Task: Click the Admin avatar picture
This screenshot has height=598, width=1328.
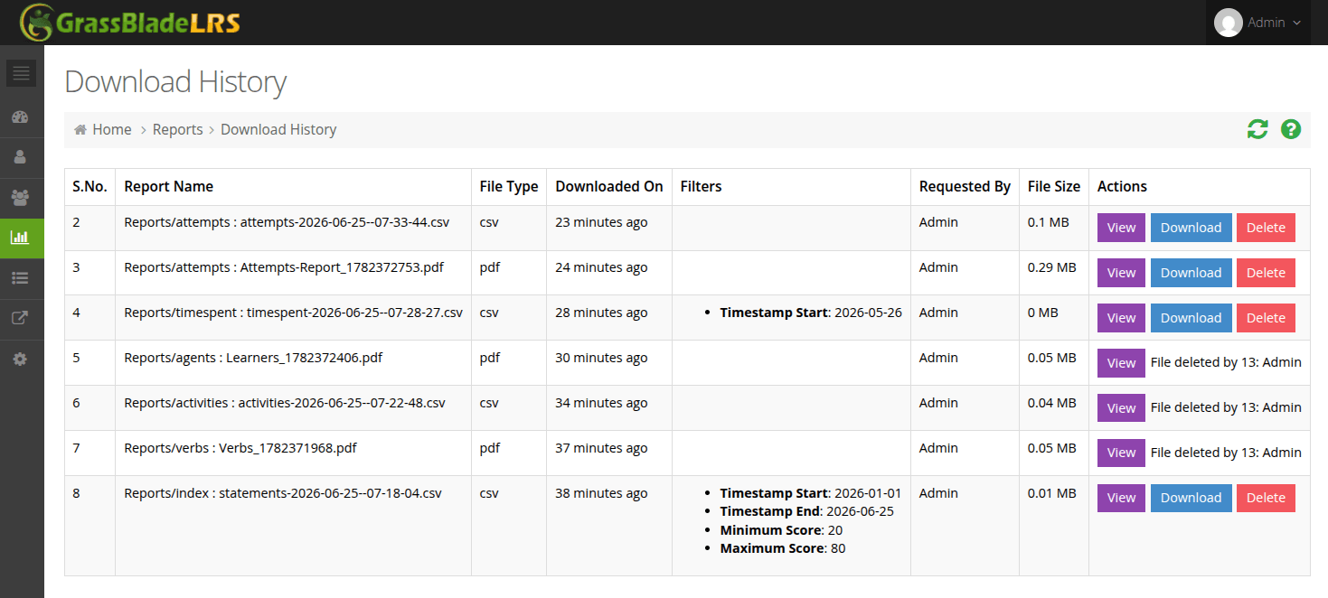Action: click(x=1229, y=23)
